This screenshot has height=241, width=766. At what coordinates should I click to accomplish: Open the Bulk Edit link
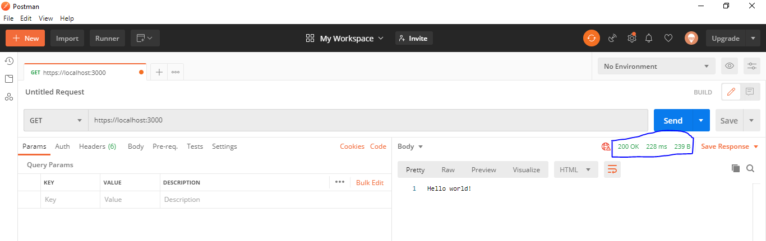click(370, 182)
